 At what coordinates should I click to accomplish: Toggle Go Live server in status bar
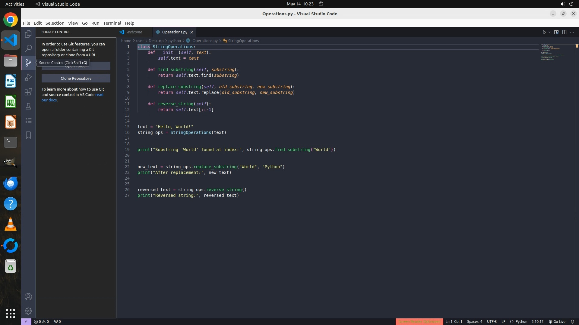[557, 321]
